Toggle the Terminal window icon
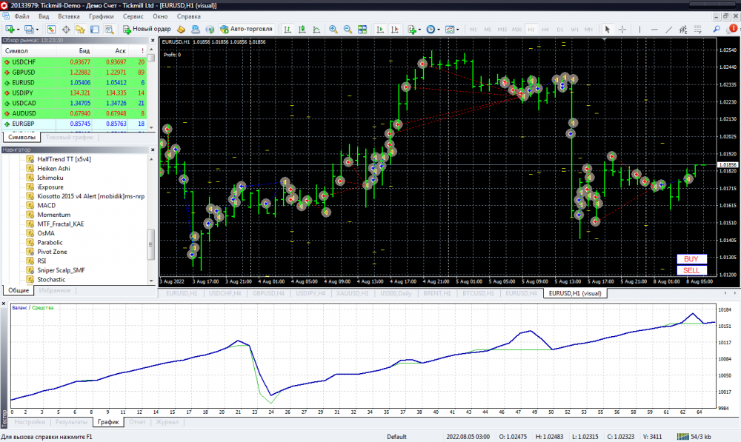Screen dimensions: 741x442 tap(95, 30)
